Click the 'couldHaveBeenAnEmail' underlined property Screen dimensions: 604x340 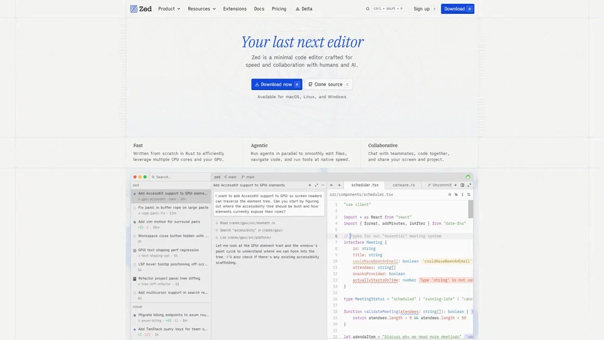(x=375, y=261)
